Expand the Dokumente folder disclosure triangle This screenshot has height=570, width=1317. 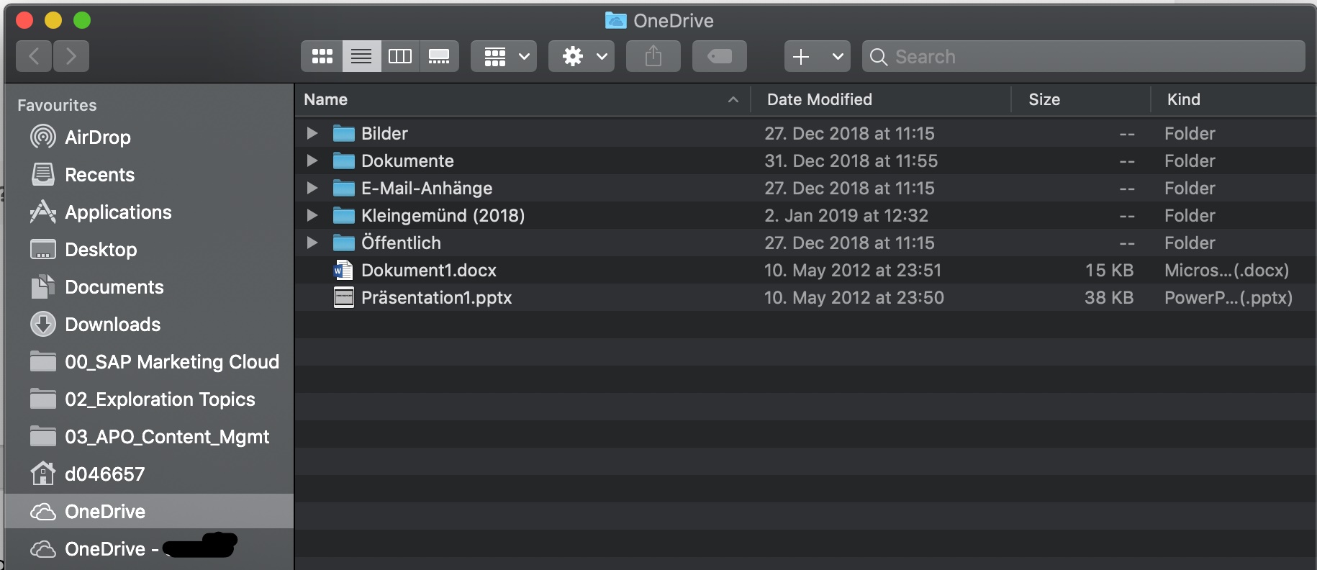(312, 160)
